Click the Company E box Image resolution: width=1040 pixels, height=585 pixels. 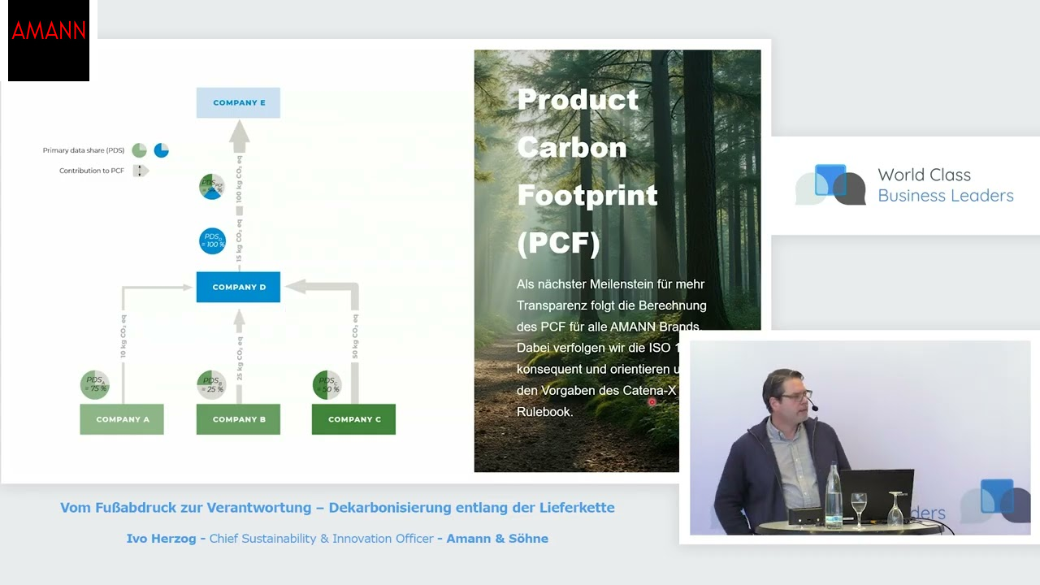(x=238, y=103)
